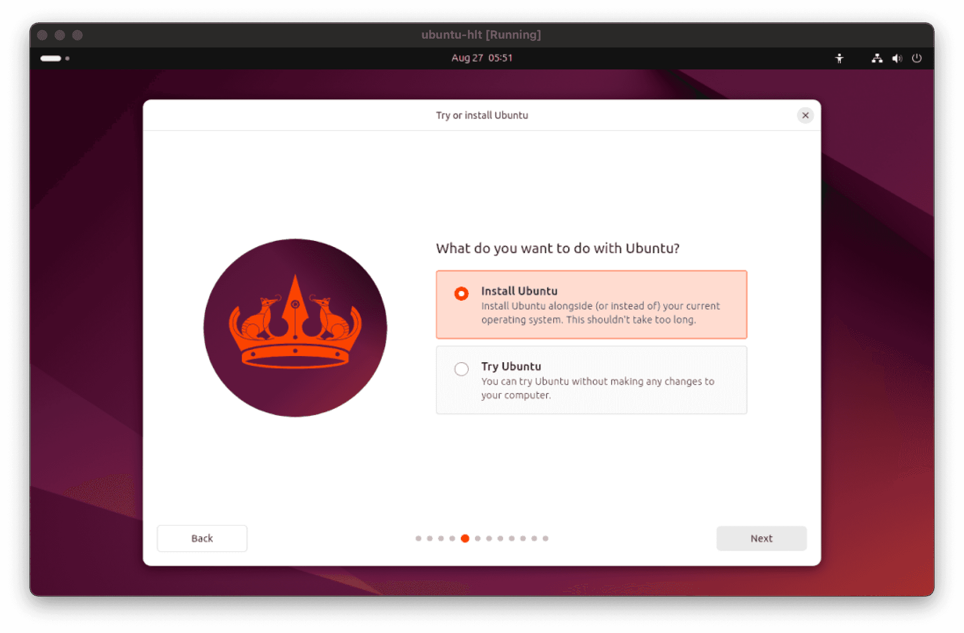Image resolution: width=964 pixels, height=633 pixels.
Task: Click the last installer progress dot
Action: point(545,538)
